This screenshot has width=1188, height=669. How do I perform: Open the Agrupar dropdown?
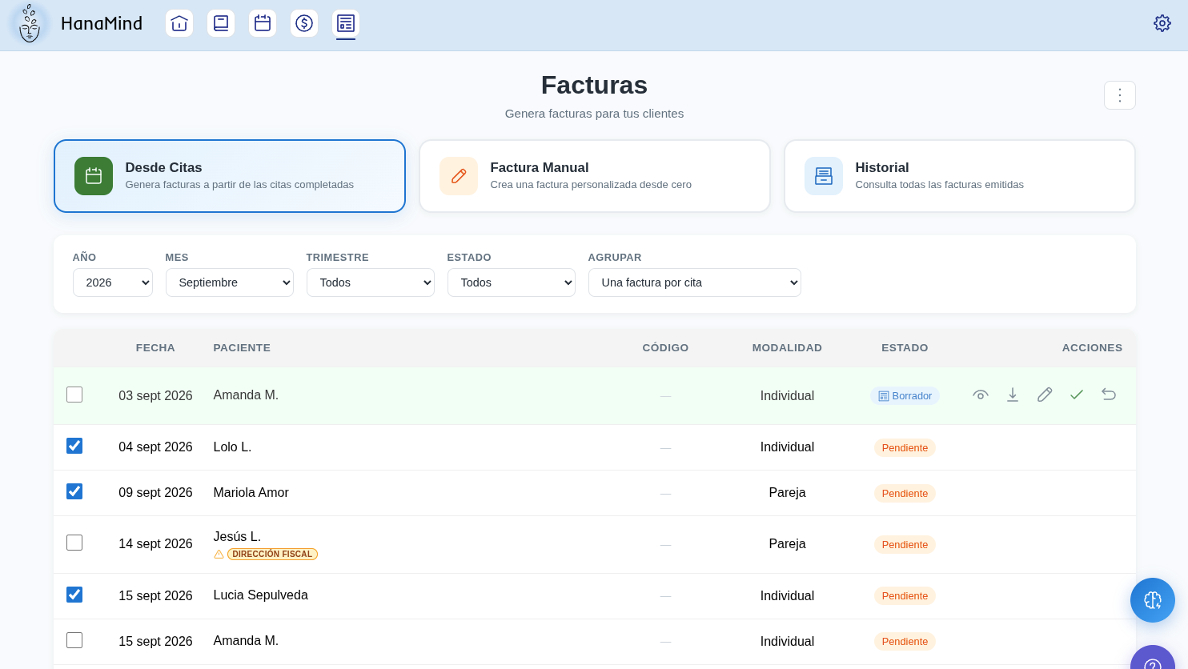(x=695, y=282)
